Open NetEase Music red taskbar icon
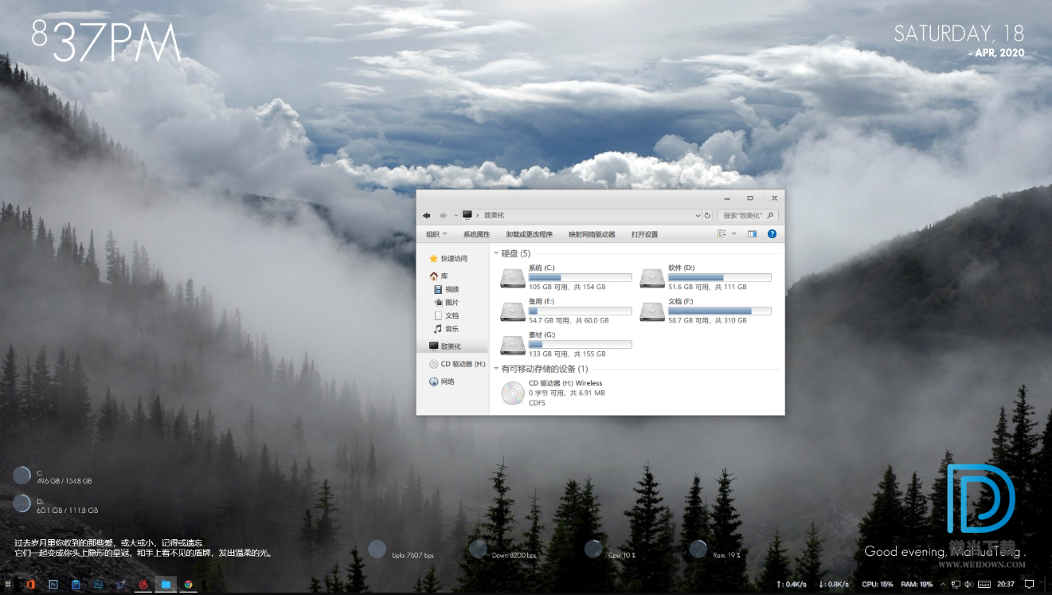Image resolution: width=1052 pixels, height=595 pixels. pos(143,584)
